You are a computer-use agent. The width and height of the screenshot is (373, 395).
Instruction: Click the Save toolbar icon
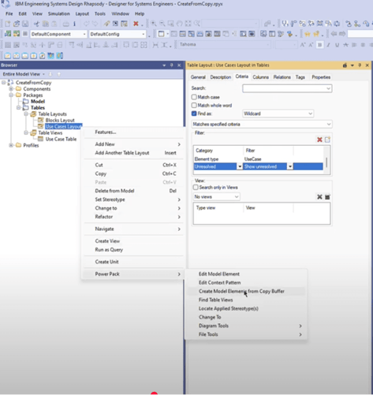click(x=25, y=24)
